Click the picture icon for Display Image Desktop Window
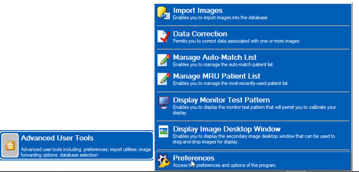Viewport: 359px width, 172px height. click(x=163, y=131)
